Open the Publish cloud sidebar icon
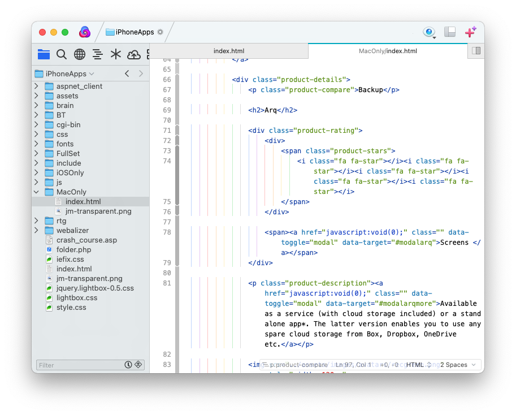 click(x=133, y=55)
